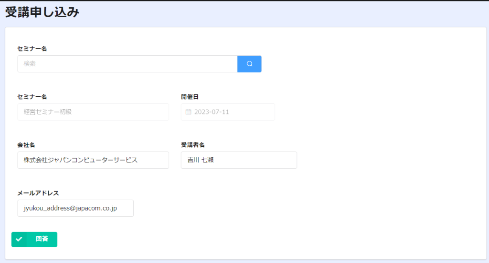Image resolution: width=489 pixels, height=263 pixels.
Task: Open the 開催日 date field 2023-07-11
Action: (228, 112)
